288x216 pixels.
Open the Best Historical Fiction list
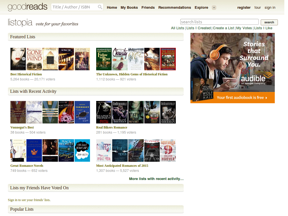pos(26,74)
